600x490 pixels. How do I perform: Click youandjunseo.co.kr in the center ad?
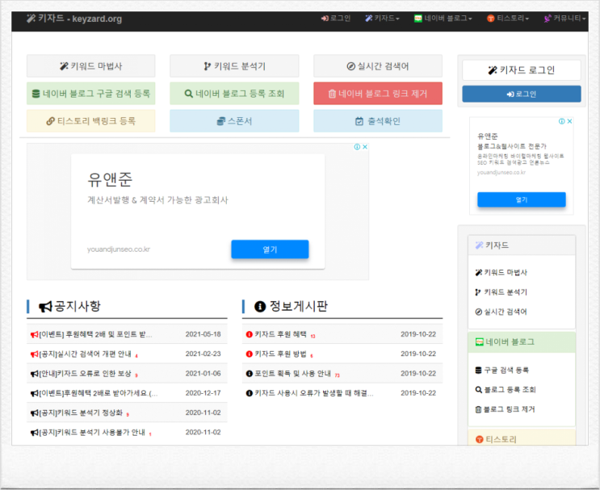(x=119, y=249)
